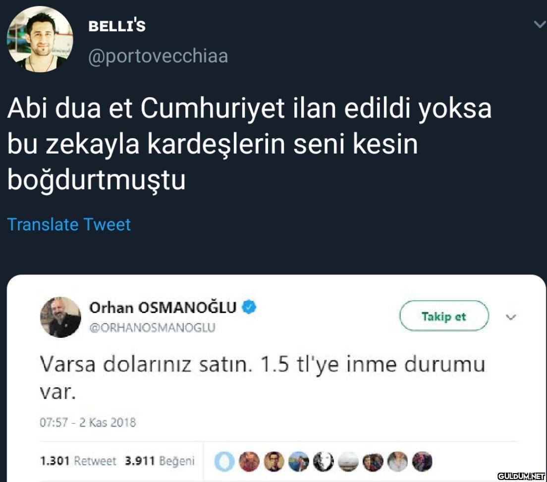The width and height of the screenshot is (547, 482).
Task: Open the BELLI'S display name
Action: pos(117,26)
